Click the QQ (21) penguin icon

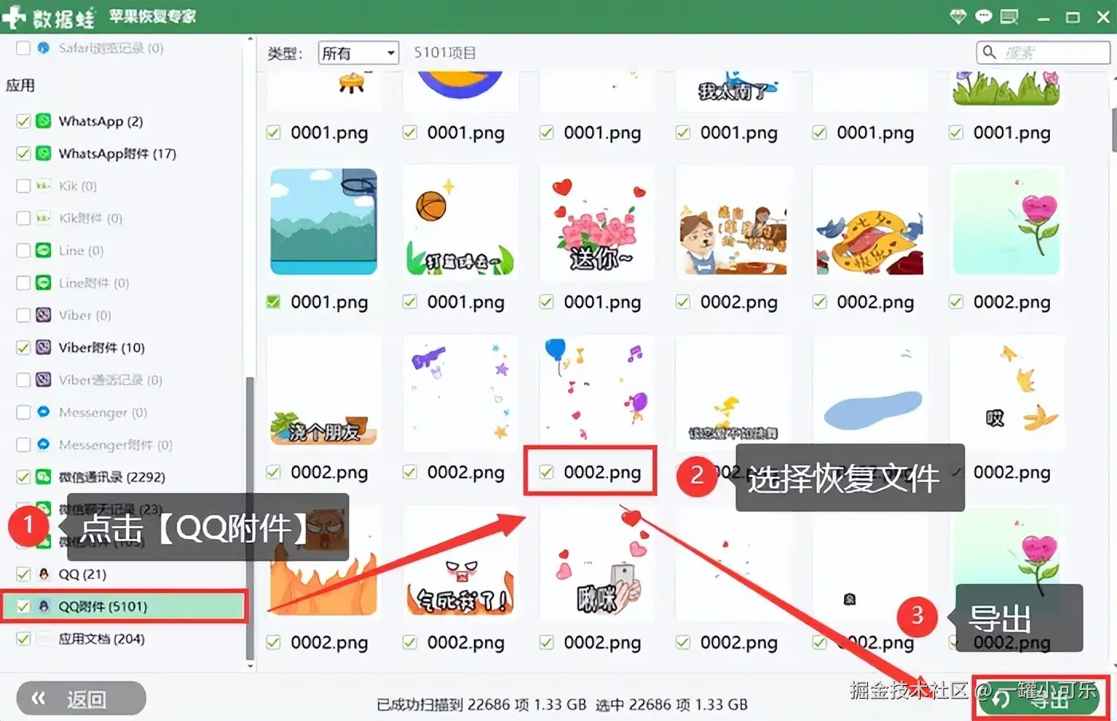44,574
